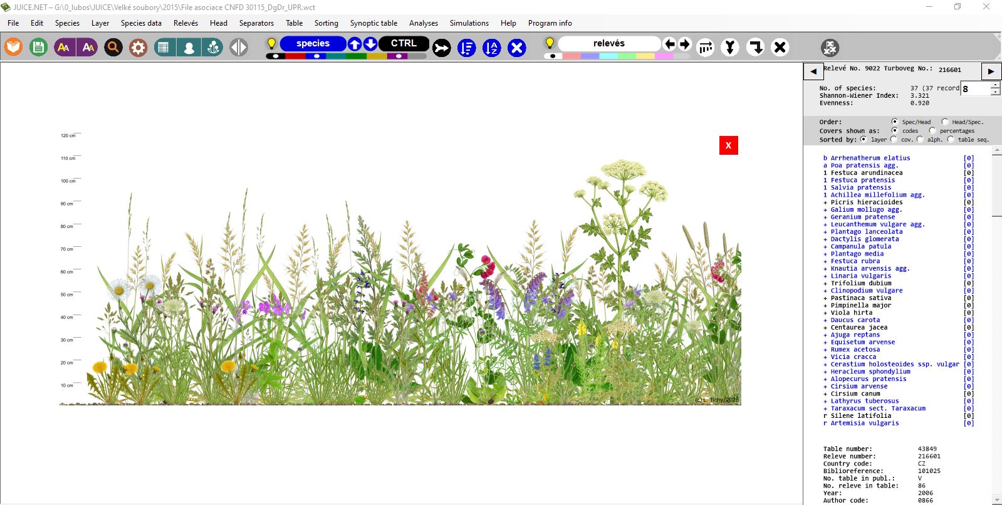This screenshot has height=505, width=1002.
Task: Select Spec/Head order option
Action: 895,122
